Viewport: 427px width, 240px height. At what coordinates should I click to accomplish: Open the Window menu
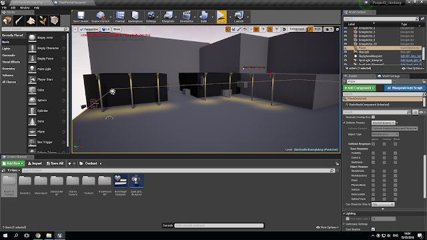pyautogui.click(x=25, y=7)
